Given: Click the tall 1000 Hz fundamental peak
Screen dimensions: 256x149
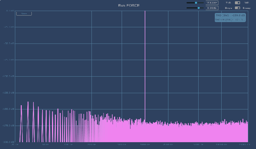Looking at the screenshot, I should pyautogui.click(x=145, y=65).
